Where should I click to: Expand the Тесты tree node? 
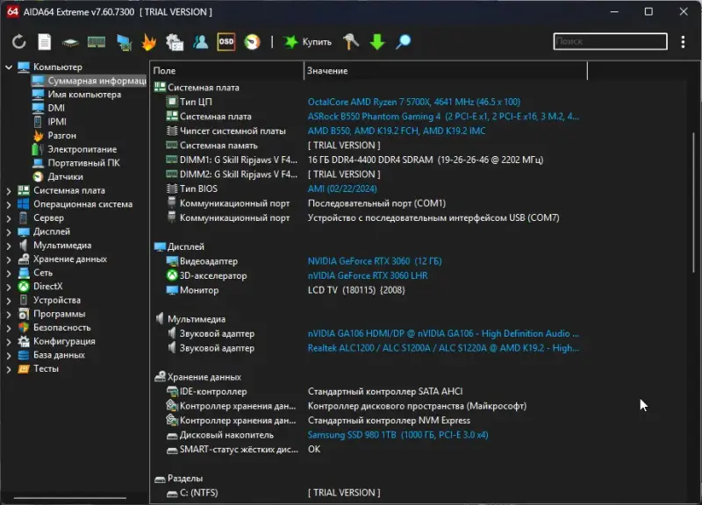[9, 369]
